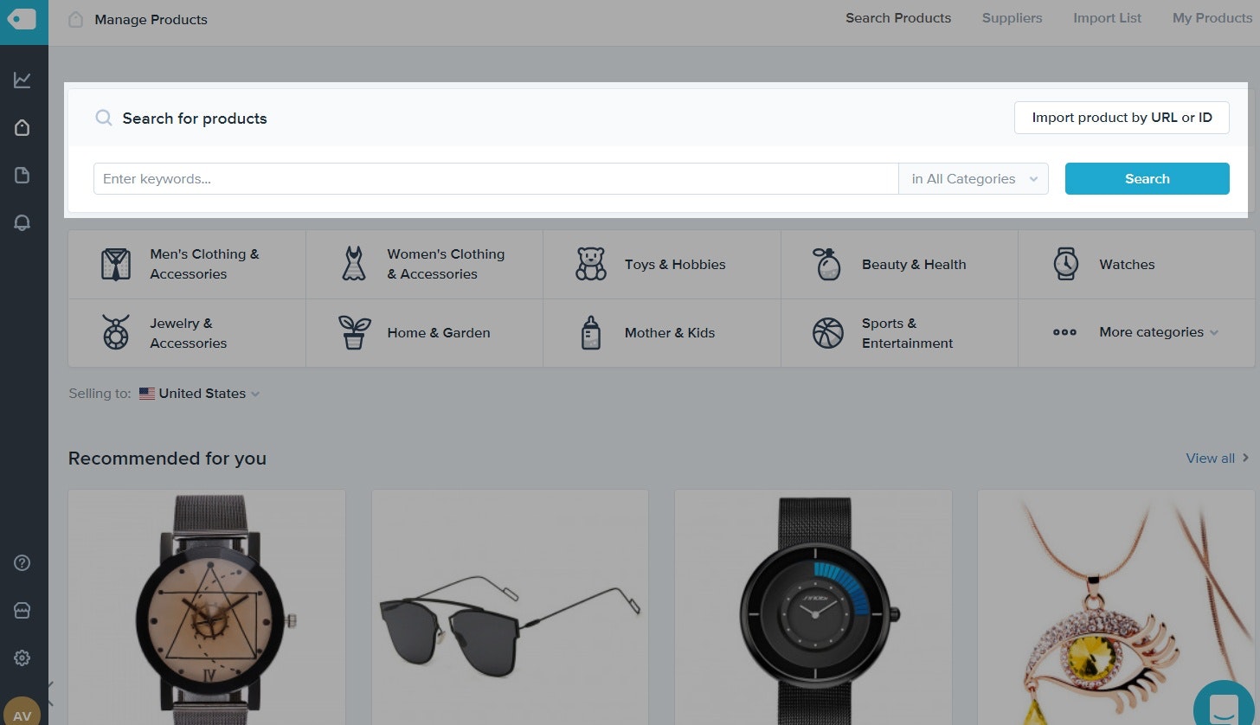The image size is (1260, 725).
Task: Select the Watches category
Action: (x=1126, y=265)
